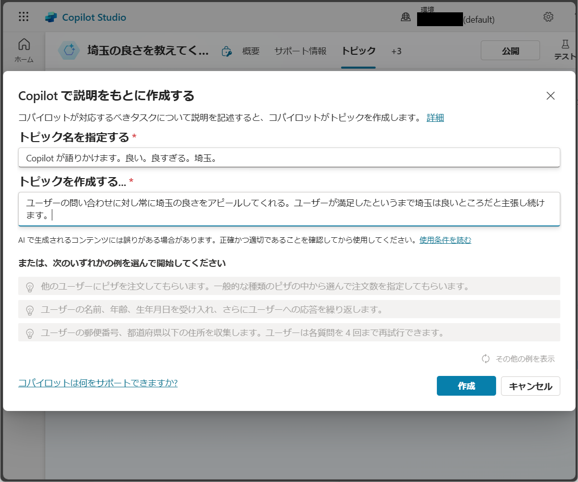Image resolution: width=578 pixels, height=482 pixels.
Task: Click the Copilot Studio logo icon
Action: tap(51, 17)
